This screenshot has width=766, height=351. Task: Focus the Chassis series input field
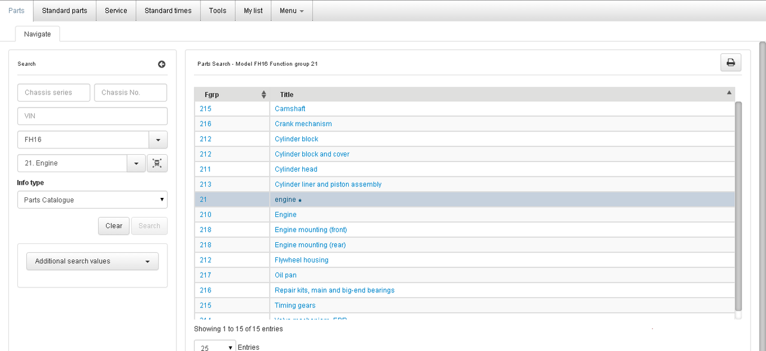(54, 93)
